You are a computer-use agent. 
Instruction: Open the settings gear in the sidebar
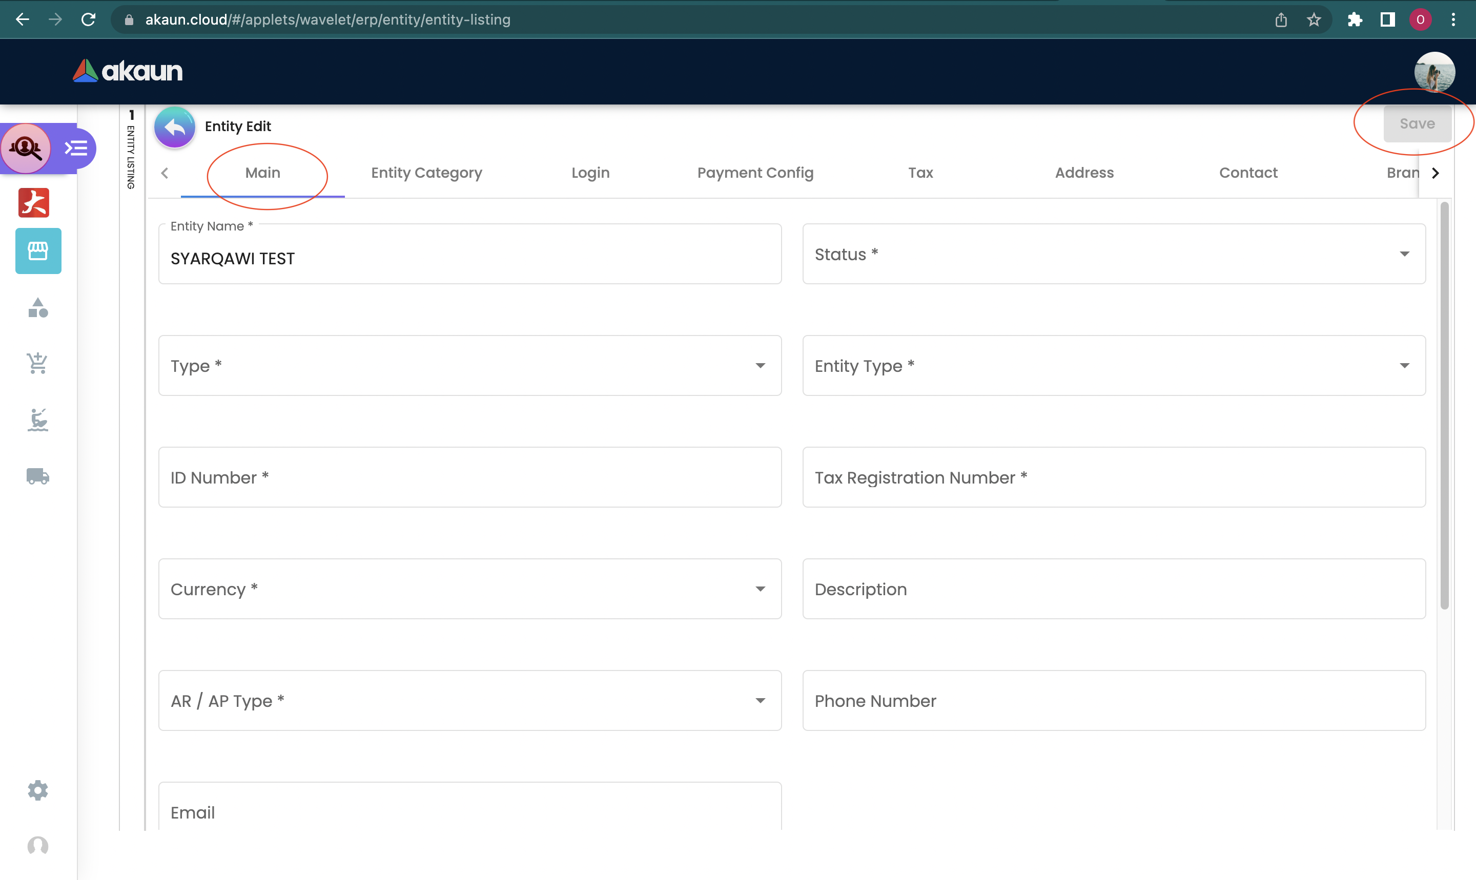pos(38,790)
